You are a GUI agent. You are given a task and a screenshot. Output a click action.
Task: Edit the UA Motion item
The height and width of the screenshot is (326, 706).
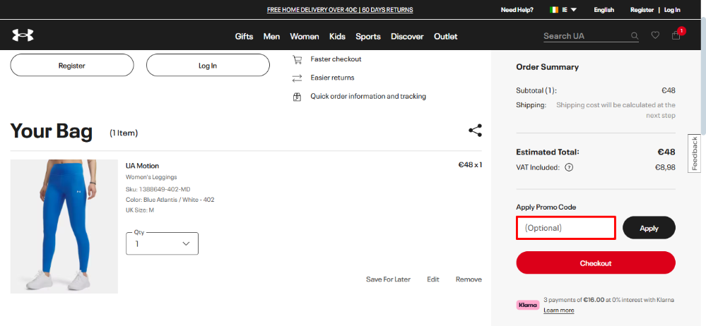(x=433, y=279)
